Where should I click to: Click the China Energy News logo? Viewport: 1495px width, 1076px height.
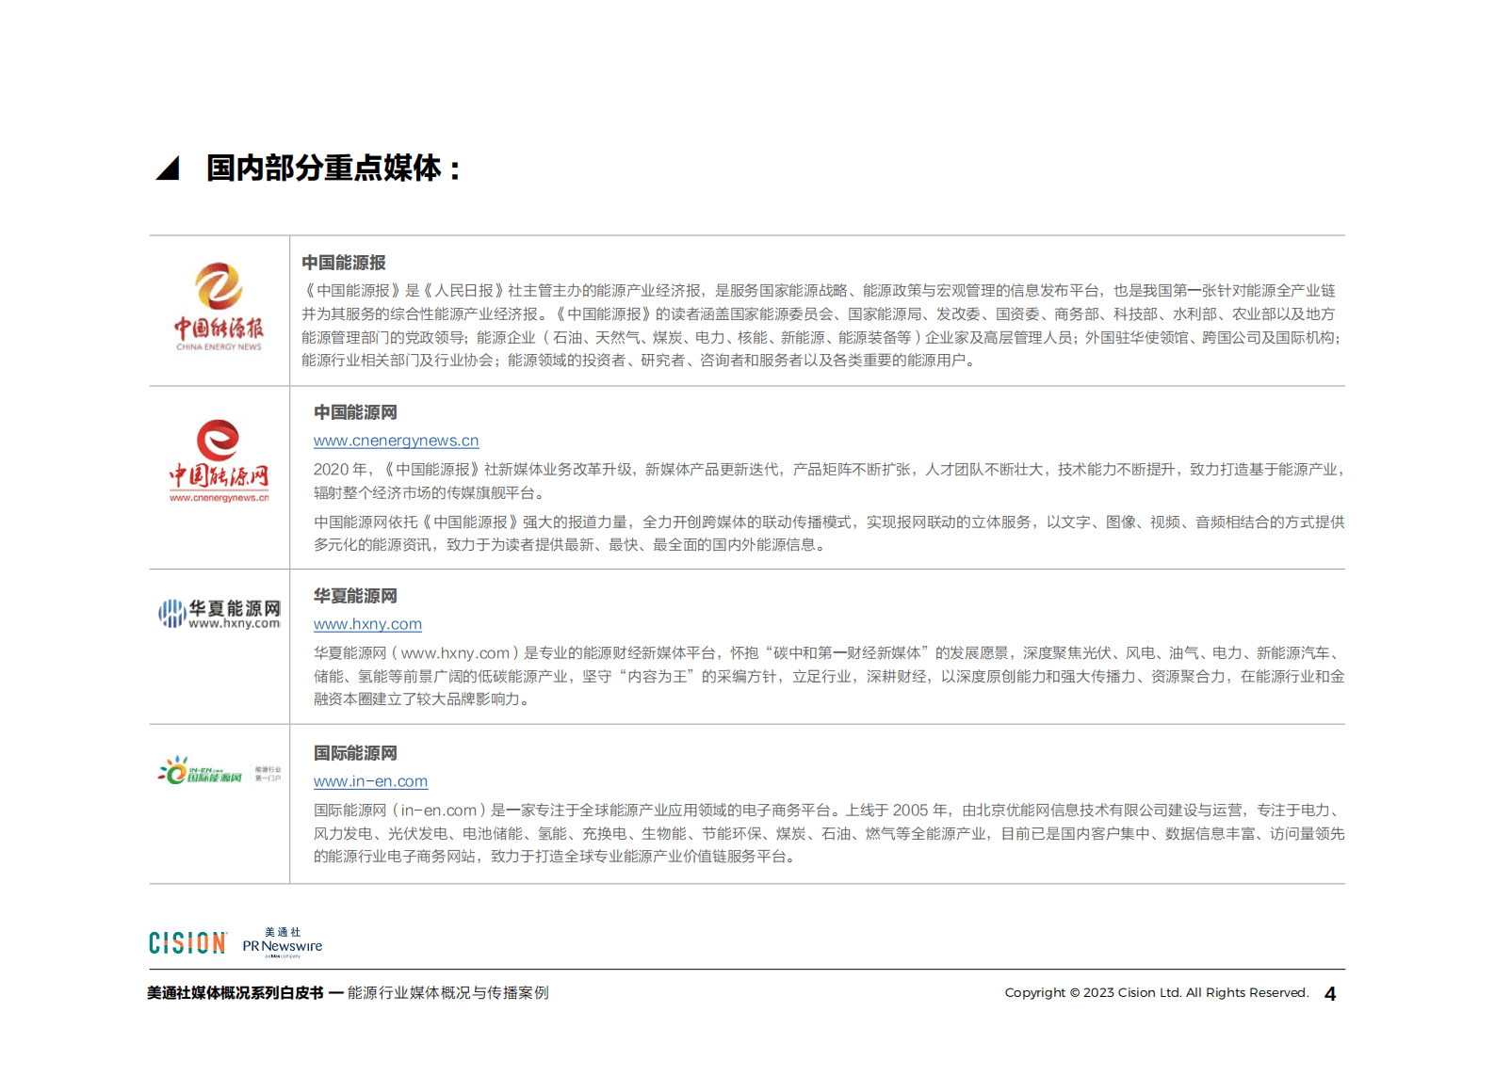(219, 307)
